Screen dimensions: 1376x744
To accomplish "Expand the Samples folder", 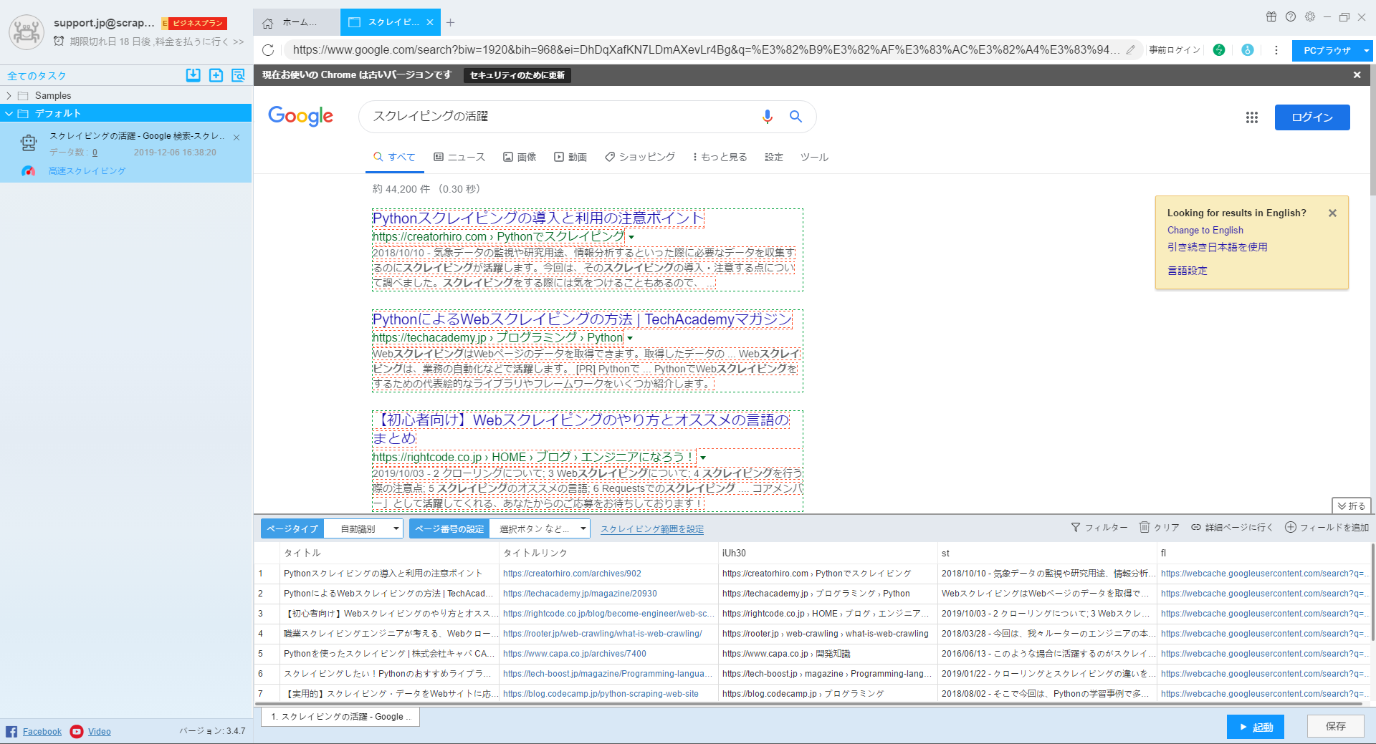I will (x=9, y=95).
